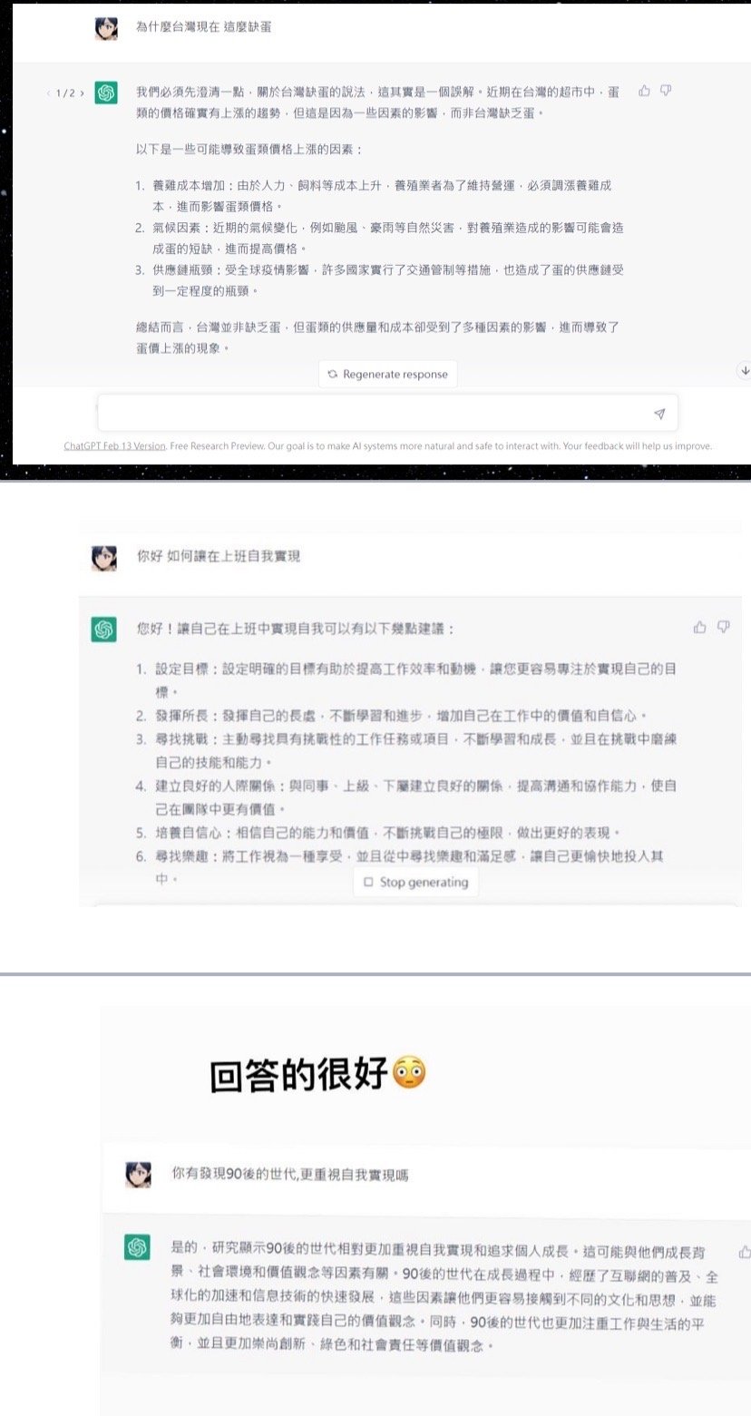The image size is (751, 1416).
Task: Click thumbs down on the egg shortage answer
Action: pyautogui.click(x=666, y=91)
